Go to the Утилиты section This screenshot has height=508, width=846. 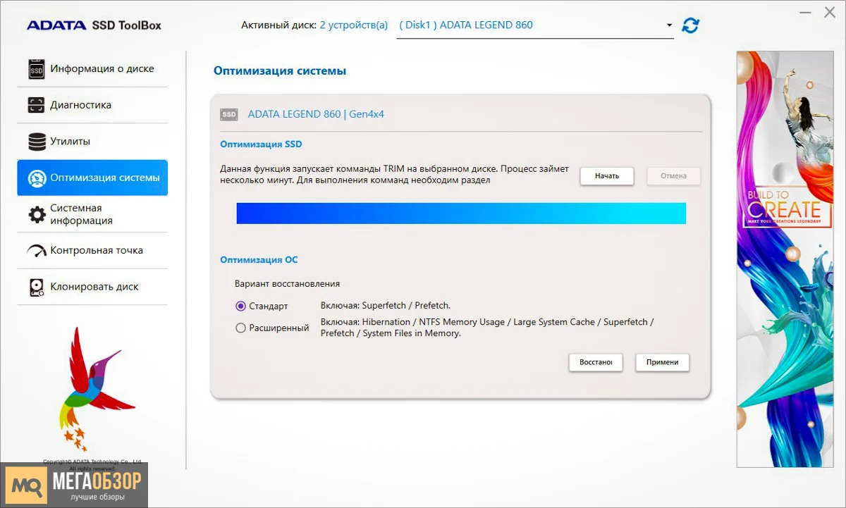(x=92, y=142)
